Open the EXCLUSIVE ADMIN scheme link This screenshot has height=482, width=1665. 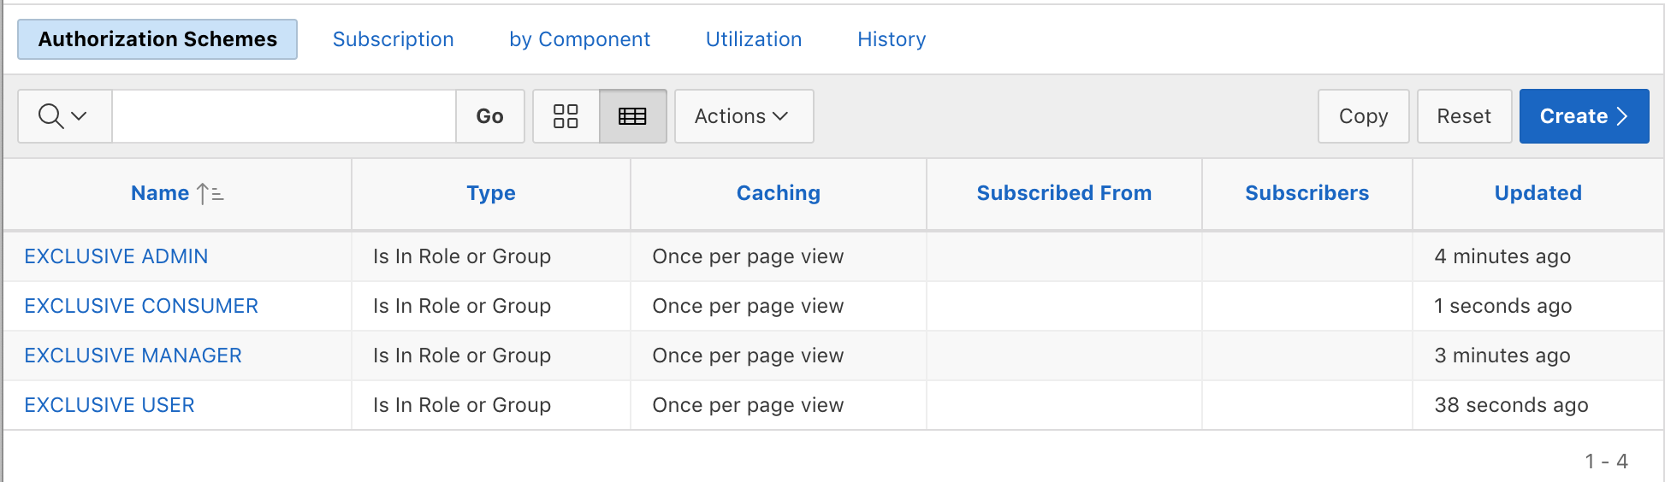click(116, 256)
